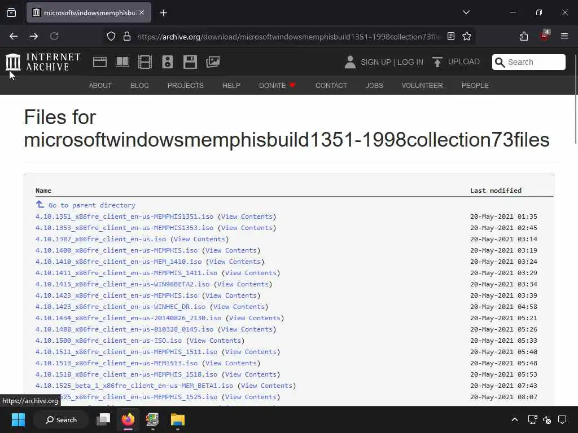The height and width of the screenshot is (433, 578).
Task: Open the JOBS menu item
Action: (x=375, y=86)
